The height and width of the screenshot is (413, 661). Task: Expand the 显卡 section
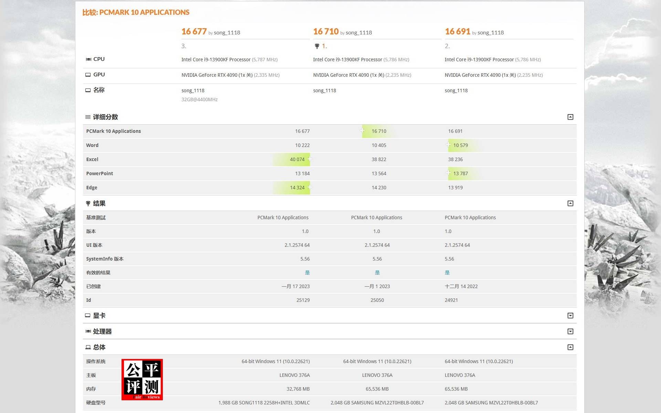coord(570,316)
